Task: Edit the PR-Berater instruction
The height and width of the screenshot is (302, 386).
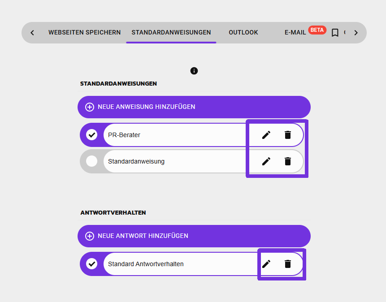Action: [x=266, y=135]
